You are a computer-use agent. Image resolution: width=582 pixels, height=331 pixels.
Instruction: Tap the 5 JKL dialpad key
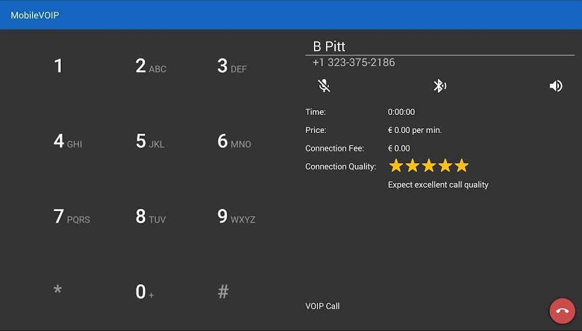click(x=149, y=141)
